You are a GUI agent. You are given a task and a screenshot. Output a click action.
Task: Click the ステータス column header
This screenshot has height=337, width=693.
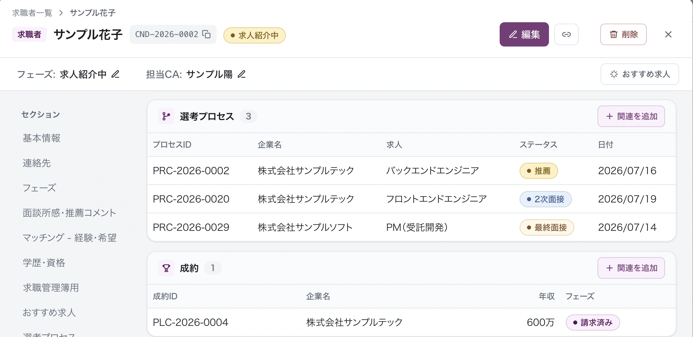tap(538, 145)
